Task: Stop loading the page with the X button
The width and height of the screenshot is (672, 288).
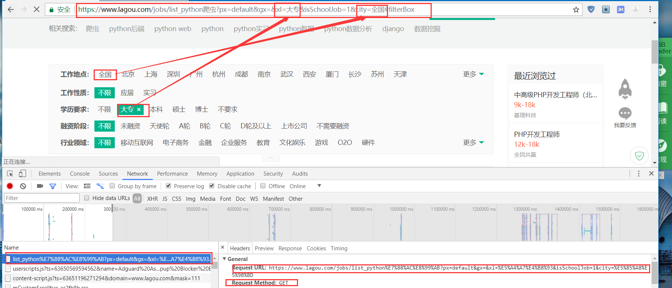Action: tap(37, 10)
